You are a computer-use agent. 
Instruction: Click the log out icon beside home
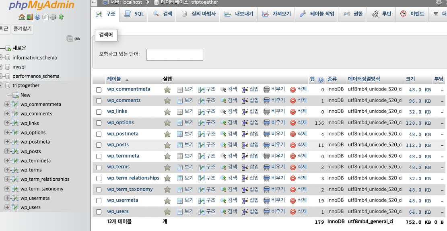30,17
